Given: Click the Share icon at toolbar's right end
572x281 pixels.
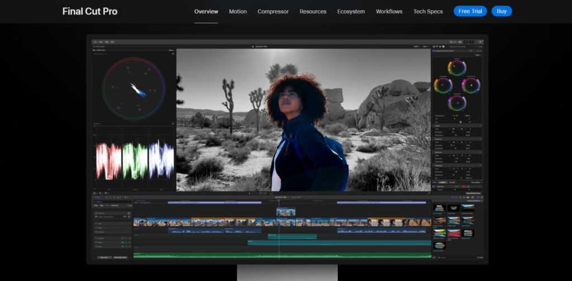Looking at the screenshot, I should point(480,42).
